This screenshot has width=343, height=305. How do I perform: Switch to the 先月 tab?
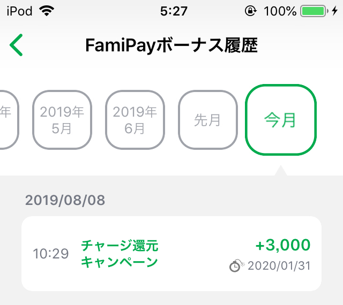[207, 120]
